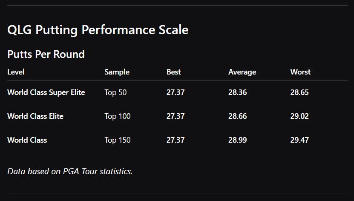This screenshot has width=354, height=201.
Task: Click the Best value in Top 50 row
Action: click(176, 92)
